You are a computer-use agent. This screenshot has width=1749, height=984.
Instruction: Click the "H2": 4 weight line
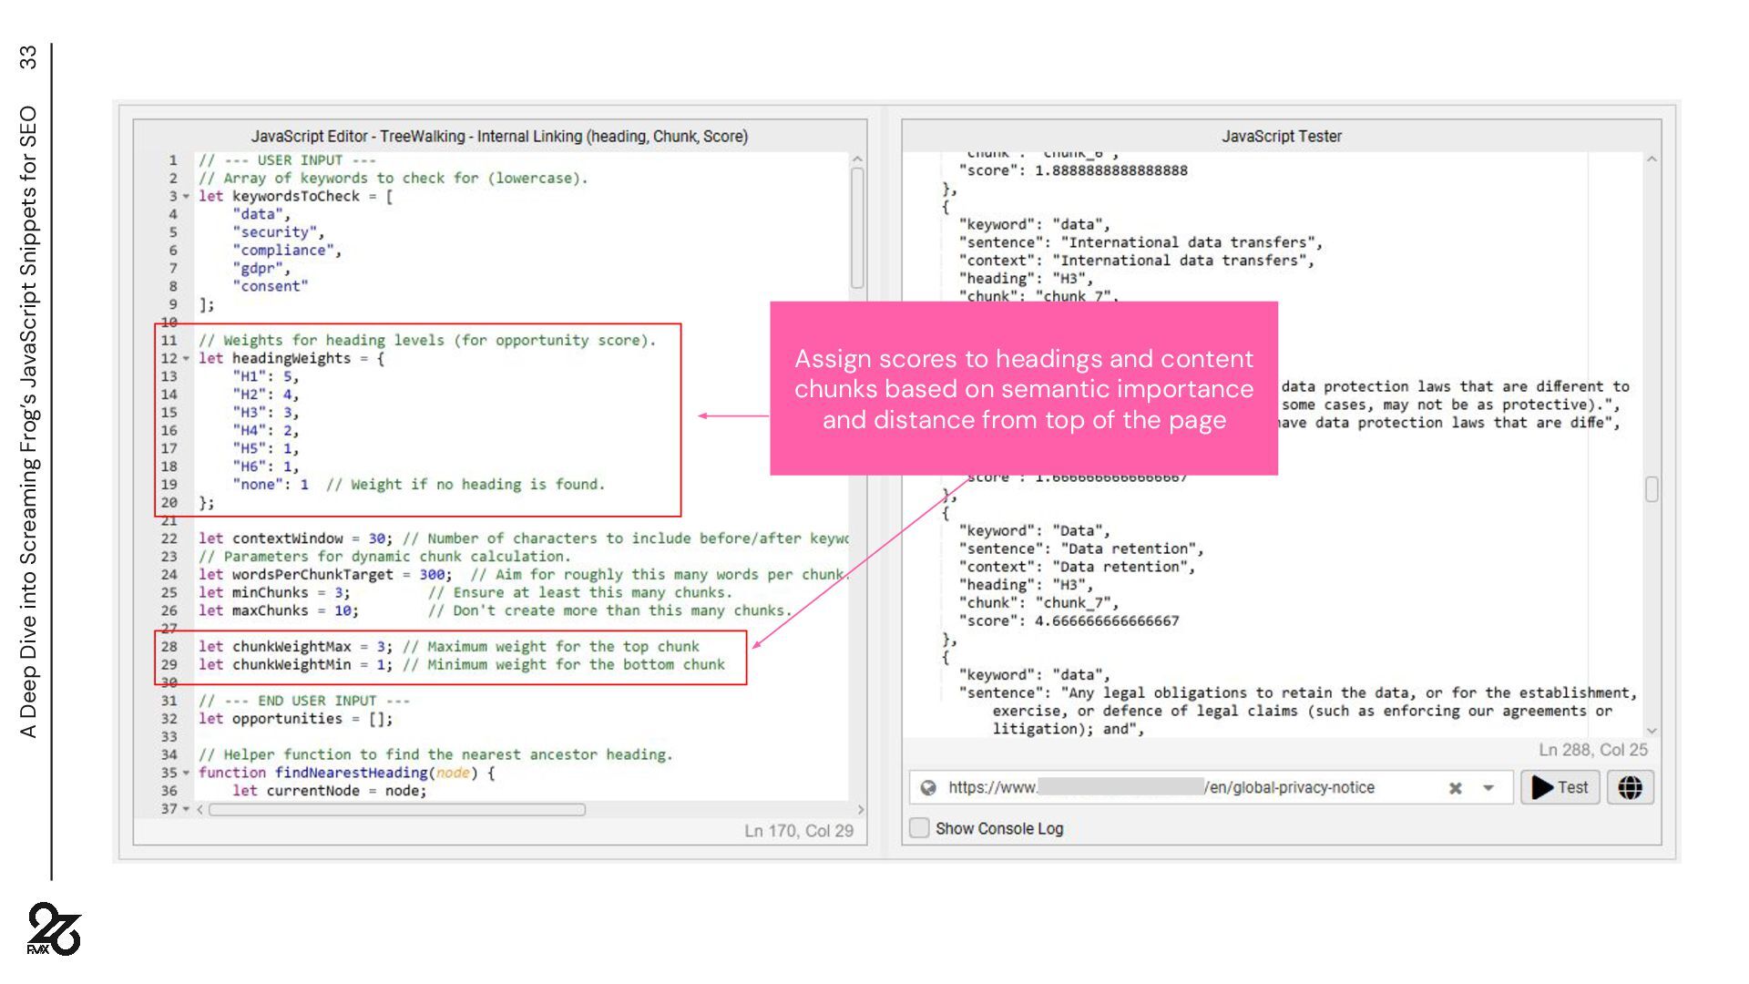click(265, 395)
